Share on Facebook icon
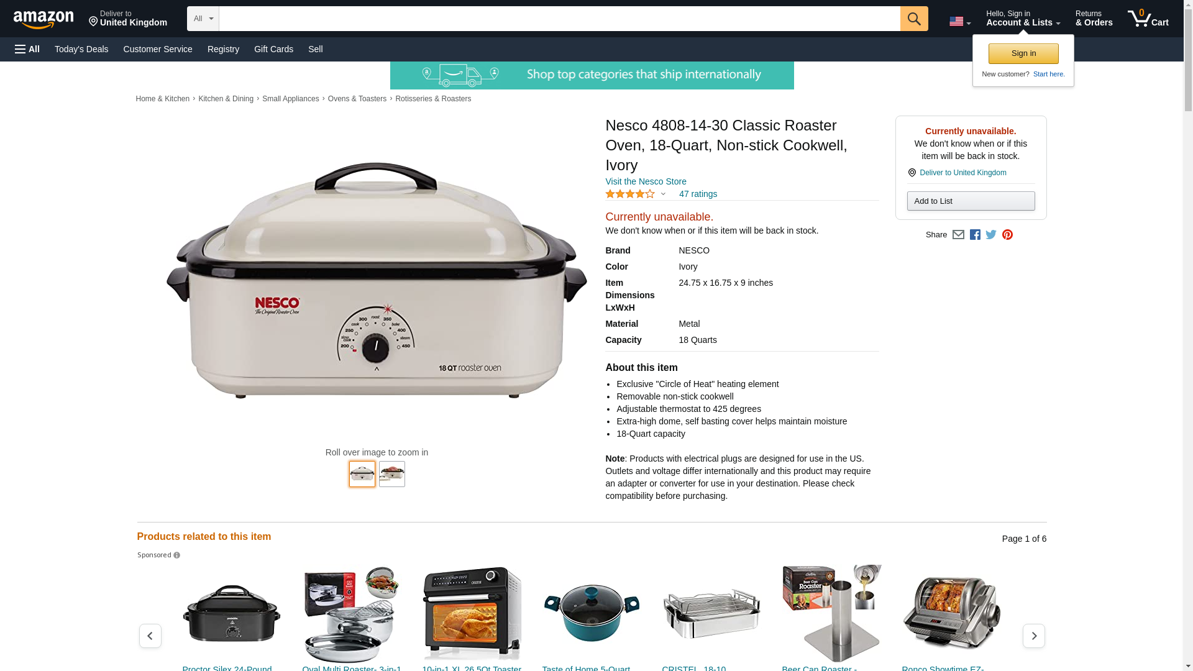Screen dimensions: 1193x671 pyautogui.click(x=975, y=235)
